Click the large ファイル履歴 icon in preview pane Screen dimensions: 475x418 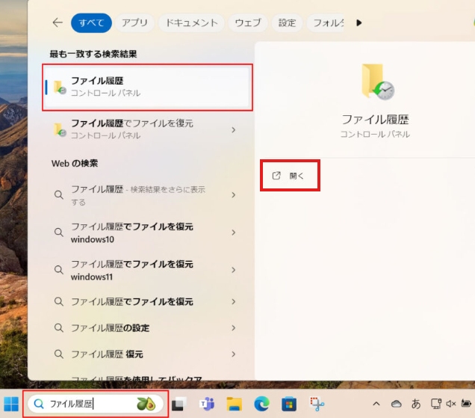click(377, 82)
